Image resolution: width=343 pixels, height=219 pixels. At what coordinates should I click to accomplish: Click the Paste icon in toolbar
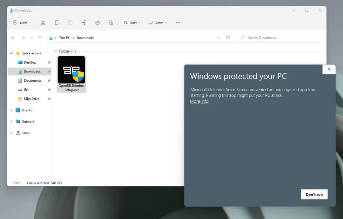tap(70, 23)
